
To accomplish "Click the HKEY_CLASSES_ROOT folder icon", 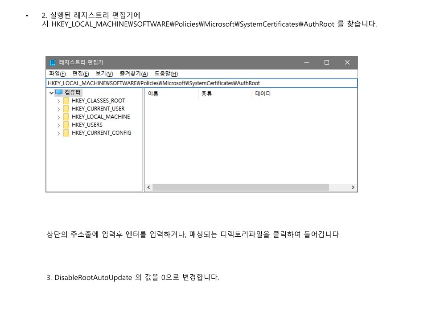I will (66, 101).
